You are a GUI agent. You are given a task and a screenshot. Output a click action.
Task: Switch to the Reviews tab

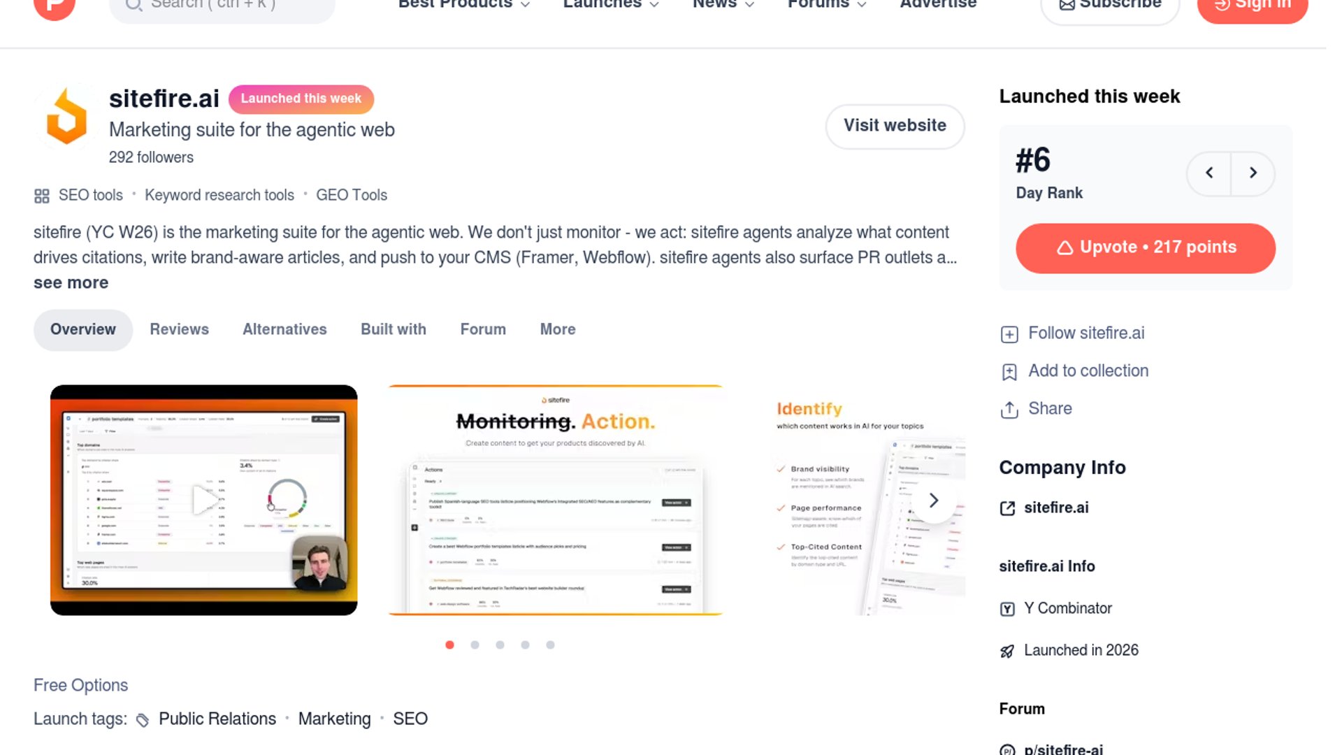click(179, 329)
